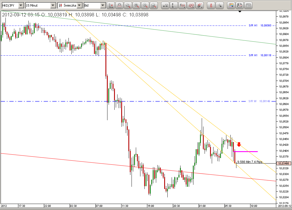This screenshot has height=210, width=292.
Task: Save the chart using the disk icon
Action: point(240,6)
